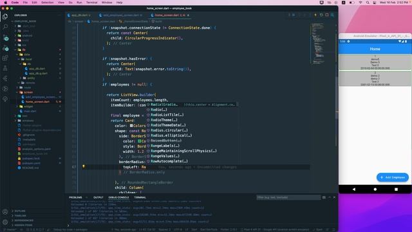This screenshot has height=232, width=412.
Task: Open the Manage gear icon in activity bar
Action: 5,222
